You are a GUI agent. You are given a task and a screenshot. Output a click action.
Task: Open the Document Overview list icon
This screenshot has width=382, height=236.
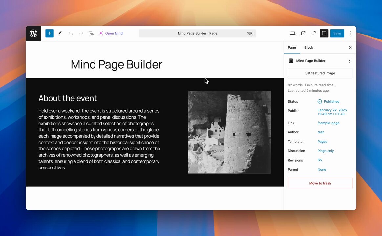(x=91, y=33)
